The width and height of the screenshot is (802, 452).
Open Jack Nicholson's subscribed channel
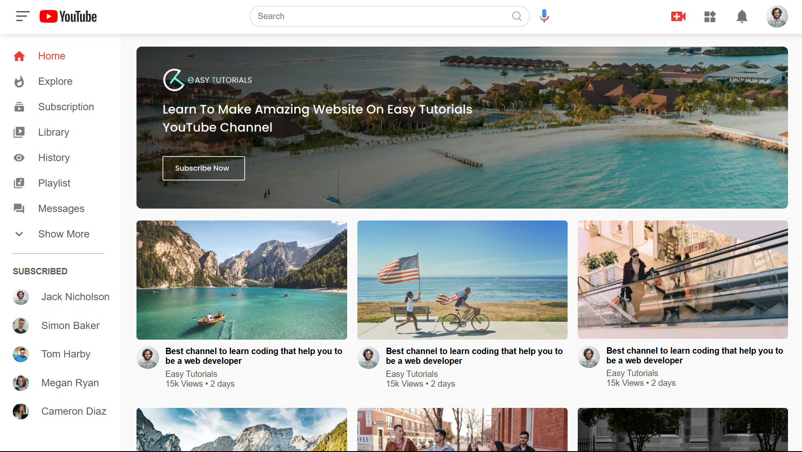click(75, 297)
